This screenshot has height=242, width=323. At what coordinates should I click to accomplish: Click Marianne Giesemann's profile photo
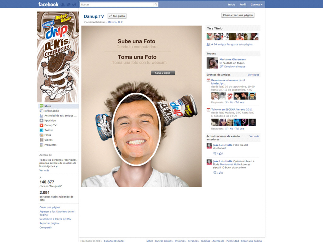tap(212, 63)
